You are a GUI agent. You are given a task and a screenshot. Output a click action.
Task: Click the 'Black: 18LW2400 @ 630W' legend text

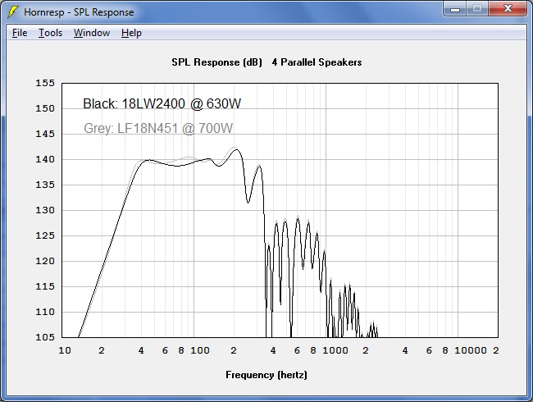162,103
